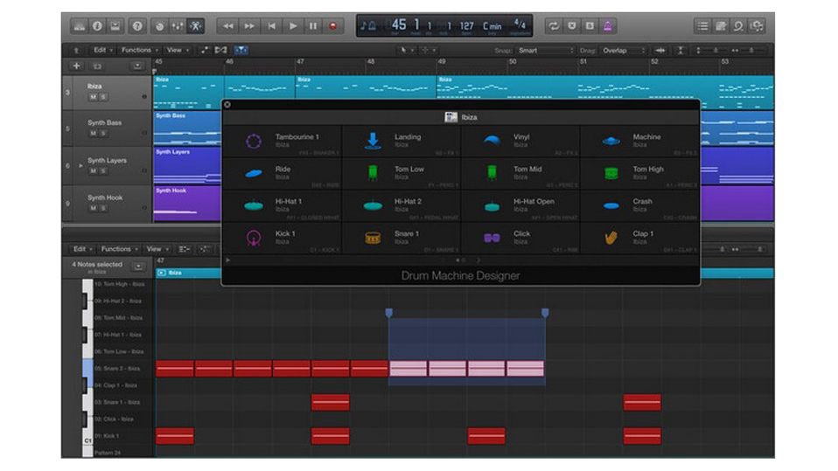Open the Mixer button
The width and height of the screenshot is (838, 471).
(x=178, y=25)
